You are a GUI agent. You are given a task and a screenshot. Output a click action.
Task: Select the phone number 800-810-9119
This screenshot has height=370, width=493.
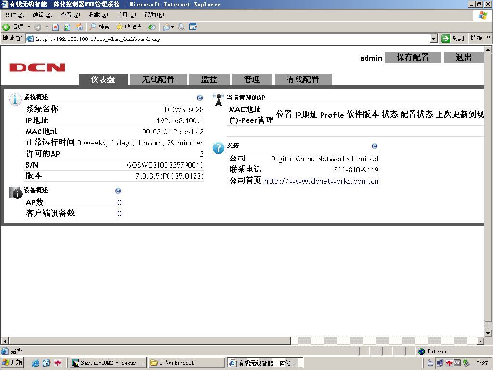point(356,170)
